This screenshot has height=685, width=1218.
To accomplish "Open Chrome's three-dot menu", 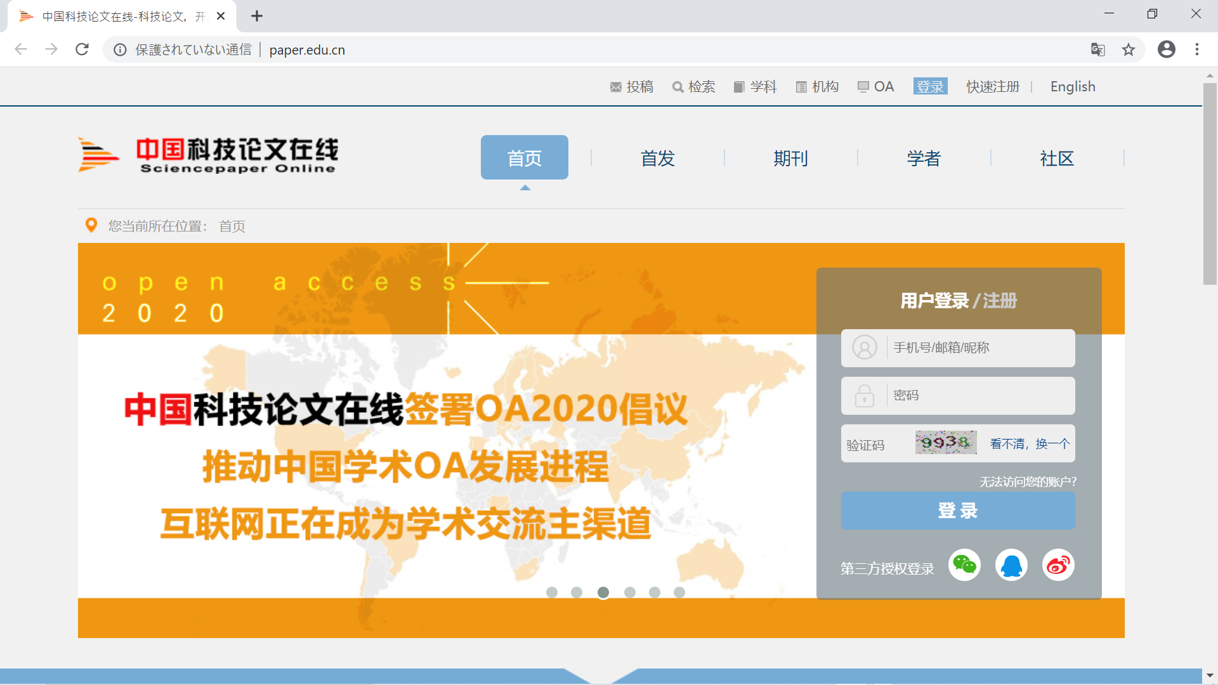I will [1197, 49].
